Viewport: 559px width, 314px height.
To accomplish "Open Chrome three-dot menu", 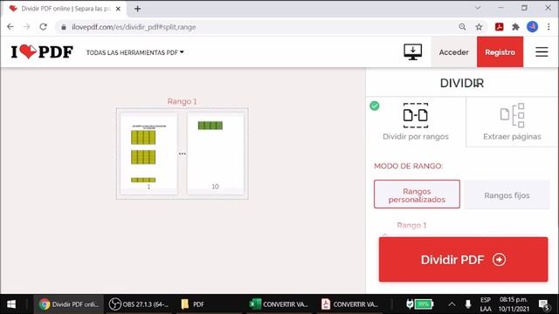I will [x=549, y=27].
